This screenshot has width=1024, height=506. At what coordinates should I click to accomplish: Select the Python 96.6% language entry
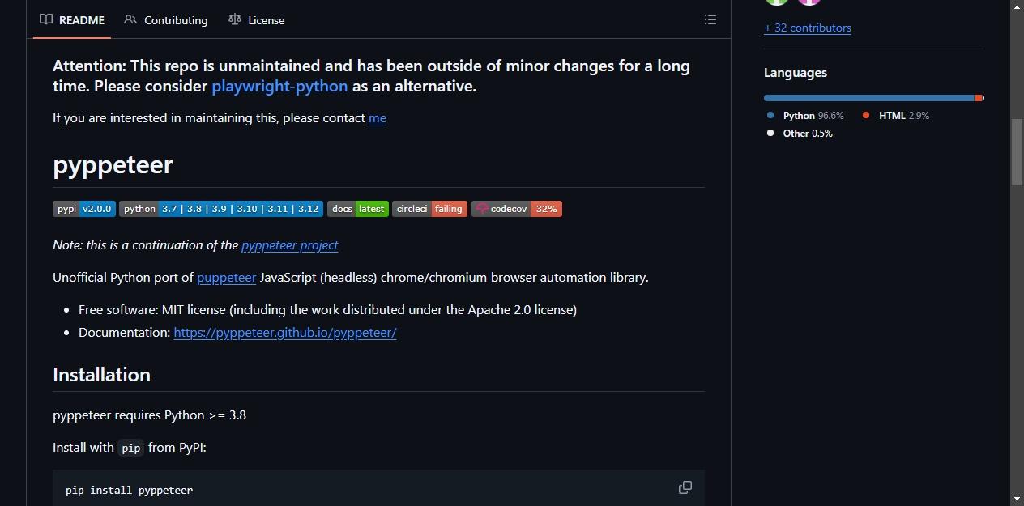pyautogui.click(x=806, y=116)
